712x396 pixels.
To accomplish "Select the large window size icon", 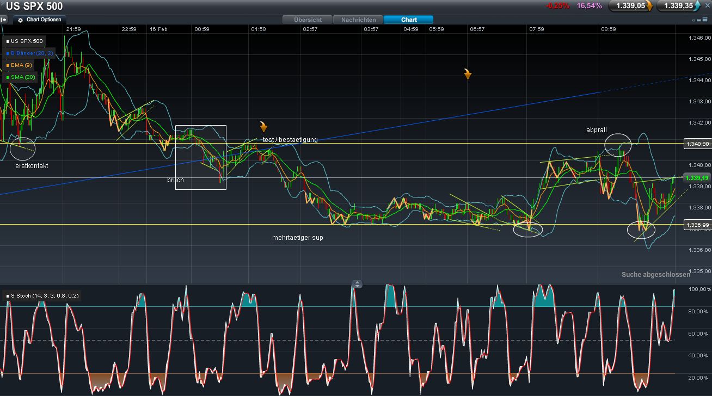I will [705, 20].
